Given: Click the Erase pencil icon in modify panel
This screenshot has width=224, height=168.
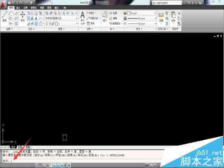Looking at the screenshot, I should 29,24.
